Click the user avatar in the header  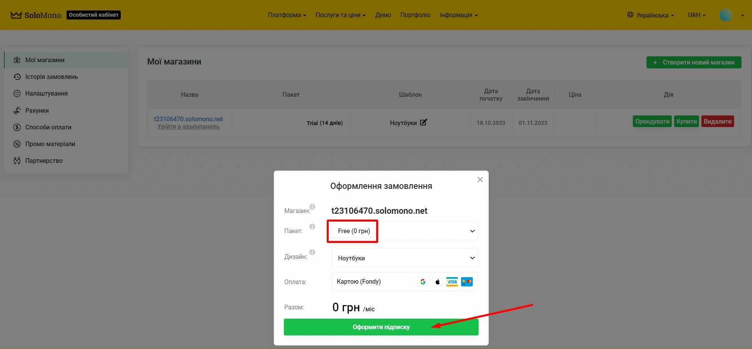[x=726, y=15]
